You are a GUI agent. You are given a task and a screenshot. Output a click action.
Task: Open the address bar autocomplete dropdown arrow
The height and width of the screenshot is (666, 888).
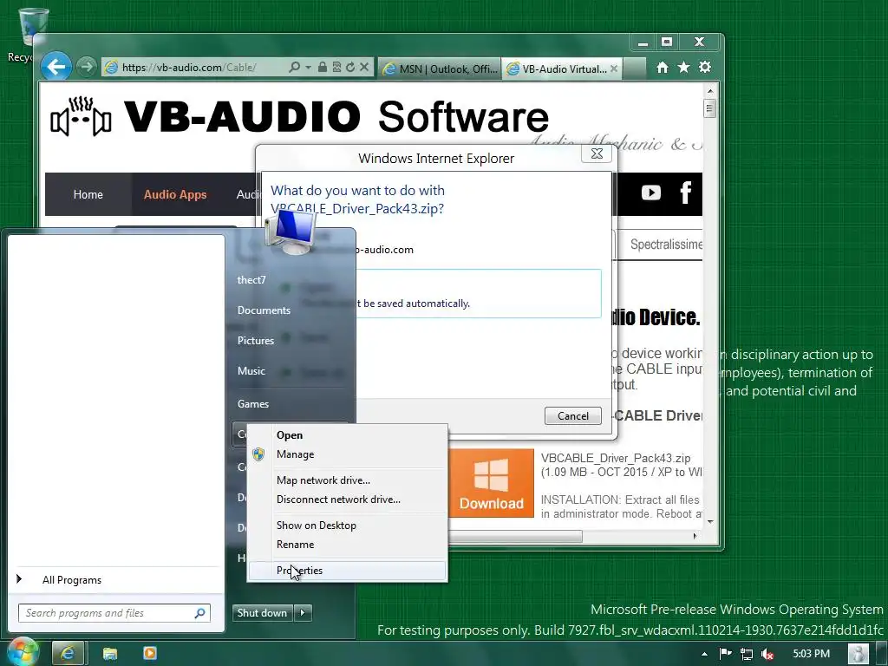tap(308, 68)
